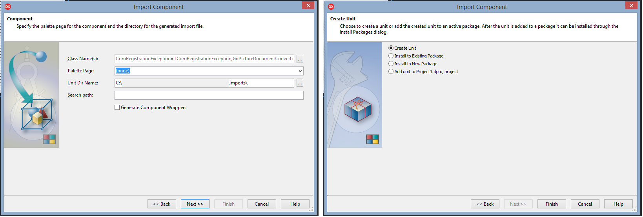Click Finish in the Create Unit dialog
This screenshot has width=643, height=217.
pyautogui.click(x=552, y=204)
